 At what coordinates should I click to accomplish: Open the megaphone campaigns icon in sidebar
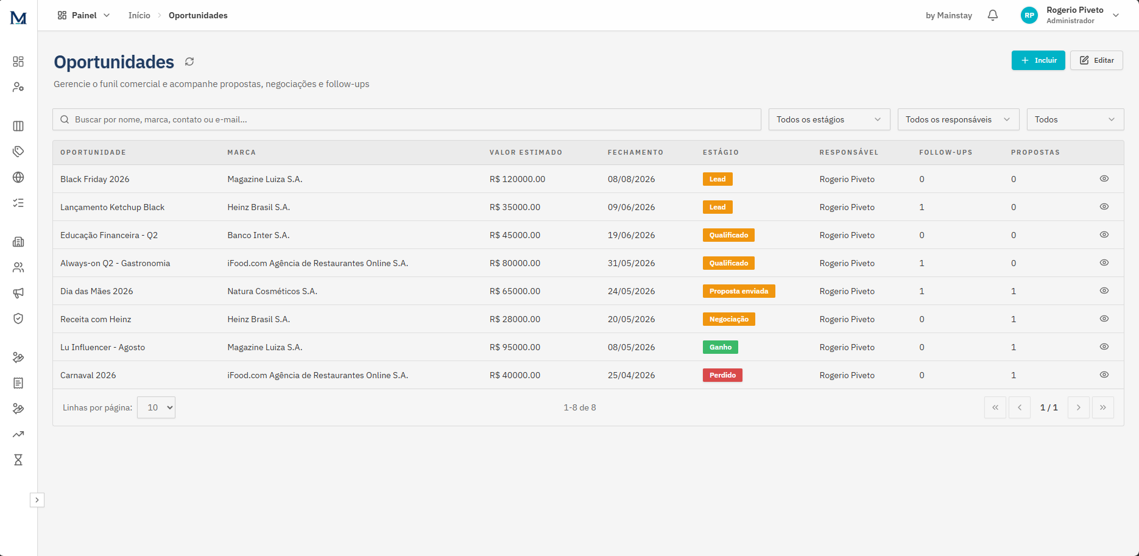[x=18, y=293]
